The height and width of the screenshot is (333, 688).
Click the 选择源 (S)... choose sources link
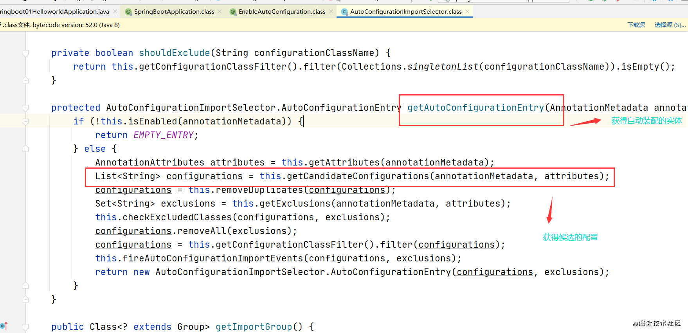tap(670, 25)
